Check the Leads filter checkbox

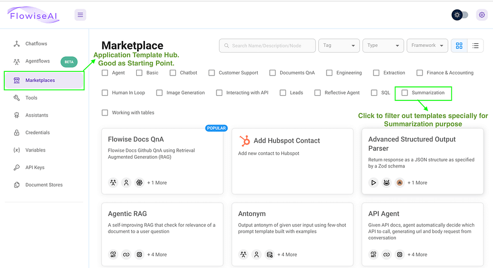pyautogui.click(x=283, y=93)
